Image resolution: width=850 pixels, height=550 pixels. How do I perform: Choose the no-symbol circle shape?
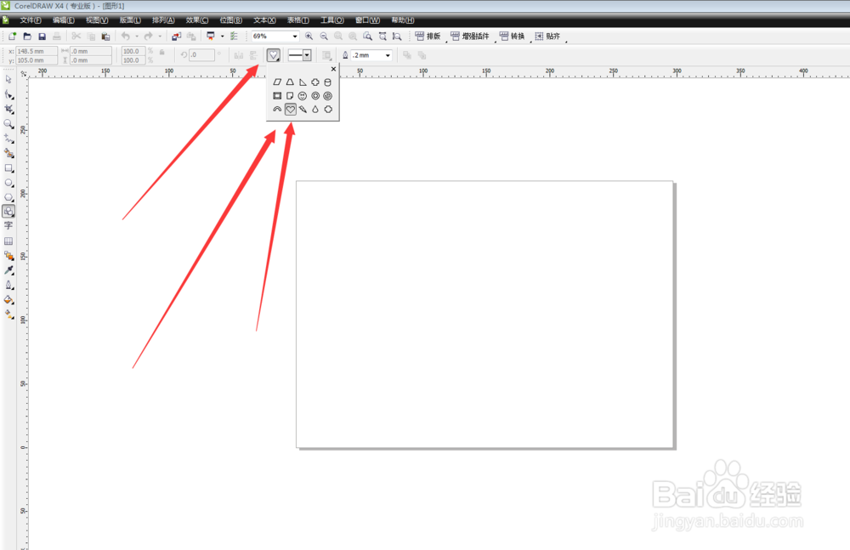(x=327, y=96)
